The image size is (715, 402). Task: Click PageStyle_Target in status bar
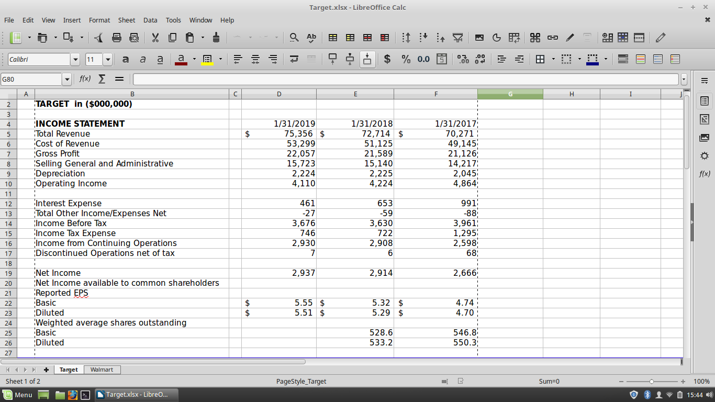click(301, 381)
